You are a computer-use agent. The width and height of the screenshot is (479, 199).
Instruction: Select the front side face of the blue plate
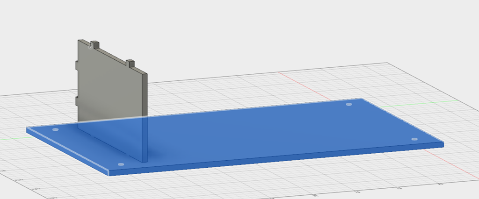[276, 159]
